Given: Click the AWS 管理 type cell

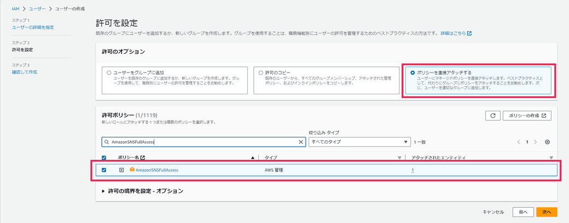Looking at the screenshot, I should click(x=274, y=170).
